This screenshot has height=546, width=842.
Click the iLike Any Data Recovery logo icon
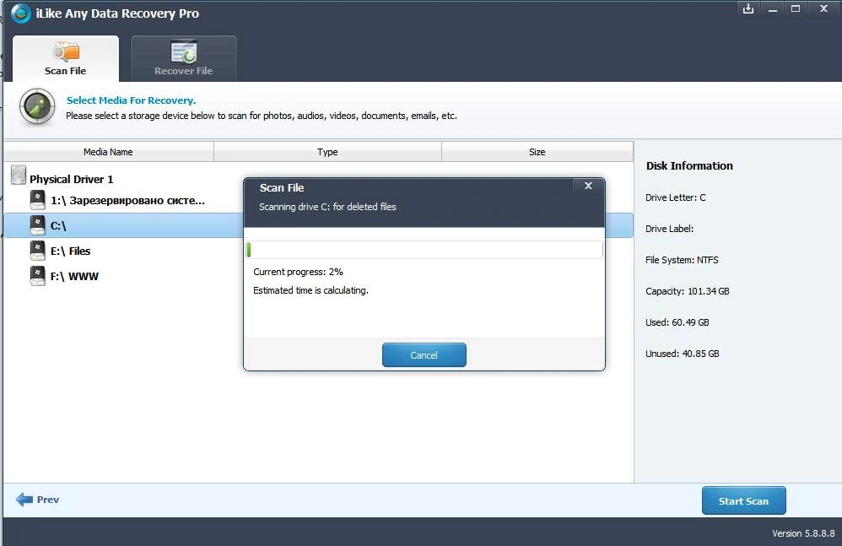[21, 14]
